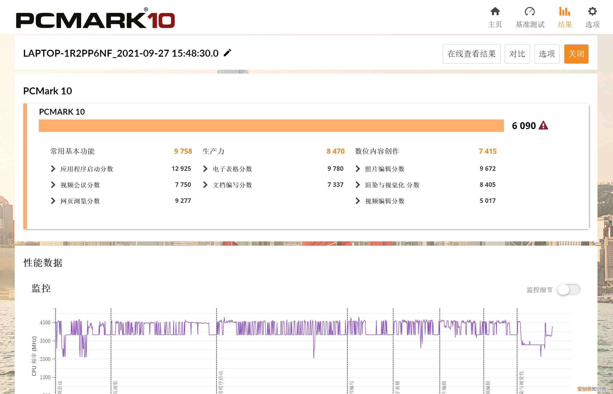Open the benchmark gauge icon
The image size is (613, 394).
(530, 11)
